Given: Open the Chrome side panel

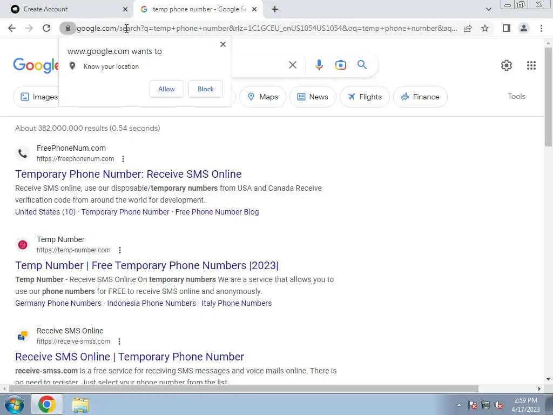Looking at the screenshot, I should 507,28.
